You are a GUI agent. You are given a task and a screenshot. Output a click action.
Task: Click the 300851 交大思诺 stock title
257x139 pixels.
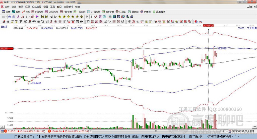247,28
